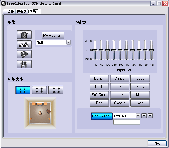This screenshot has width=169, height=148.
Task: Toggle the User defined equalizer mode
Action: pyautogui.click(x=101, y=116)
